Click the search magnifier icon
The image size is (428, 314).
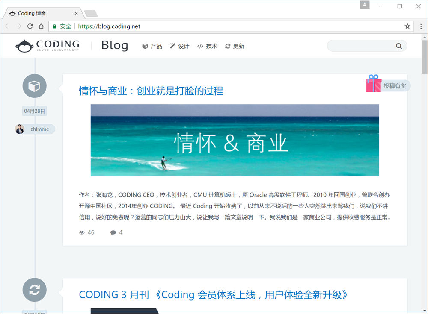pyautogui.click(x=399, y=46)
